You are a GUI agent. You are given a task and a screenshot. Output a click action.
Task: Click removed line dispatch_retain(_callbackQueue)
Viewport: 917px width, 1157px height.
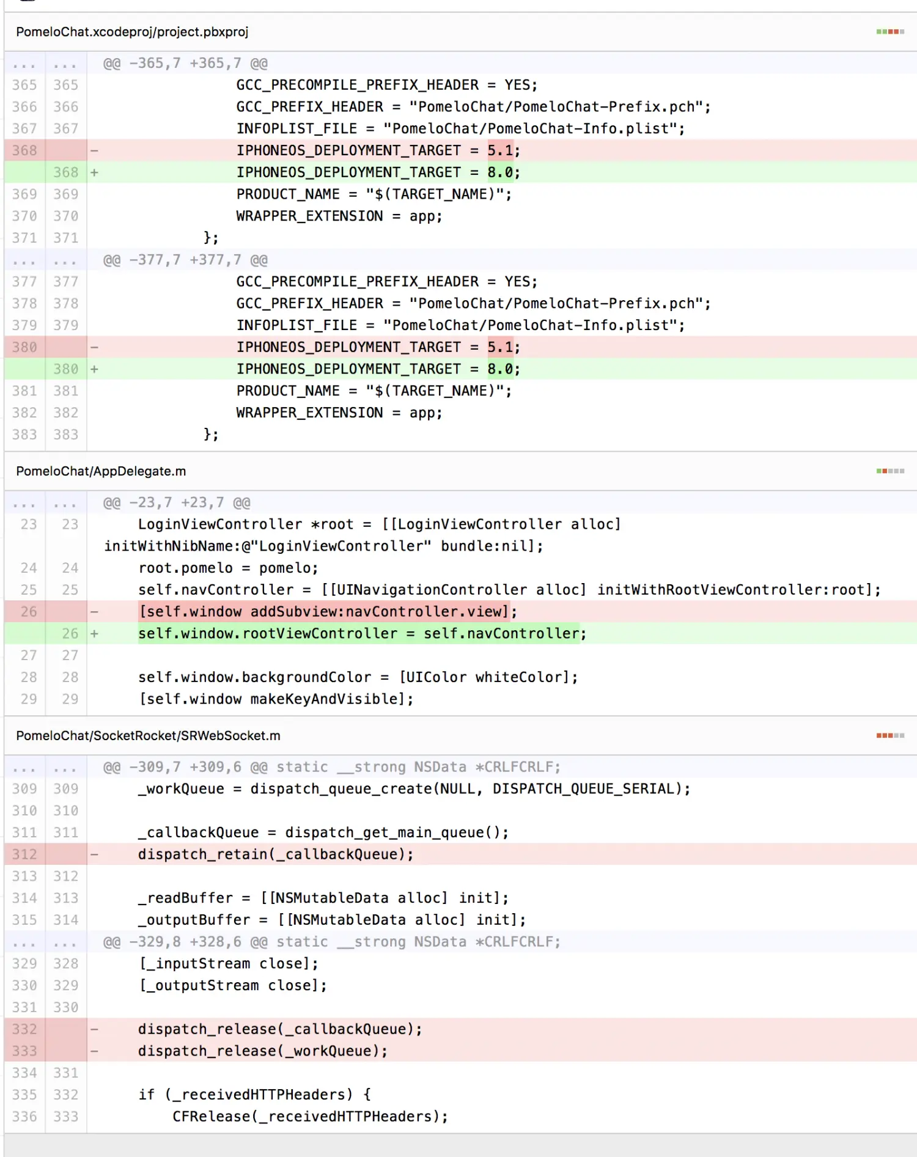point(460,854)
